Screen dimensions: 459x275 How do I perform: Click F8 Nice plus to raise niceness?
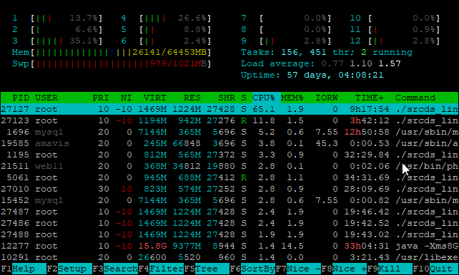point(344,269)
